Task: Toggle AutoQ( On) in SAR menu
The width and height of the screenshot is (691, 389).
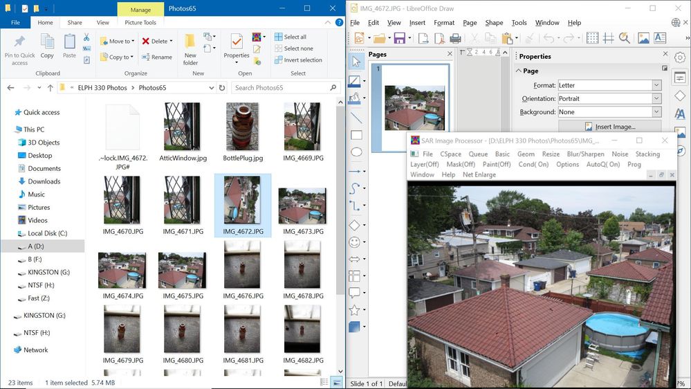Action: tap(603, 165)
